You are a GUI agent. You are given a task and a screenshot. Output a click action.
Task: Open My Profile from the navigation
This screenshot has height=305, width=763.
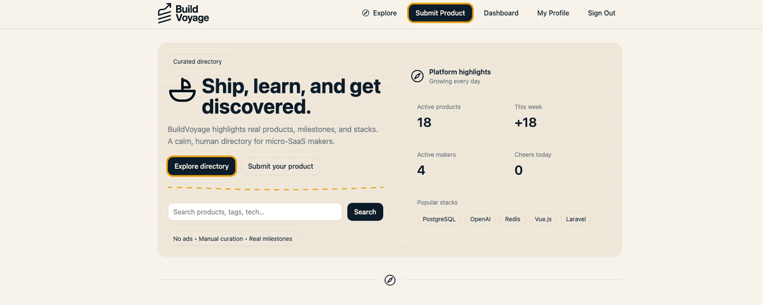(x=553, y=13)
